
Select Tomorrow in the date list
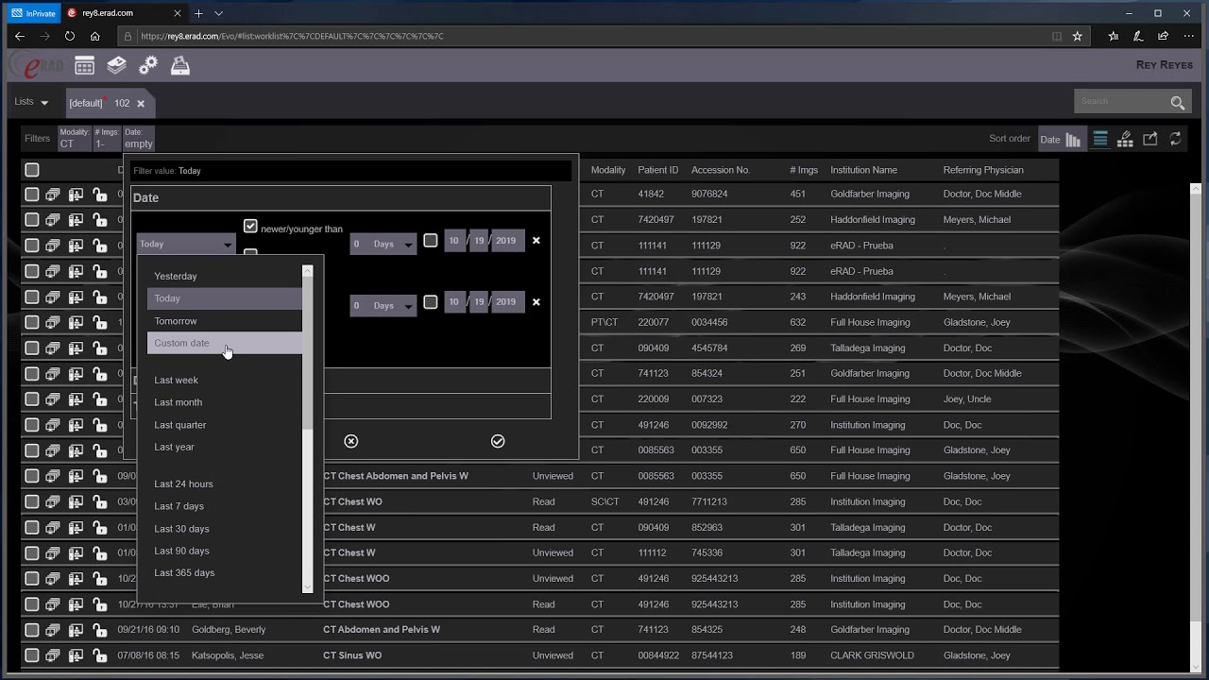click(x=225, y=321)
